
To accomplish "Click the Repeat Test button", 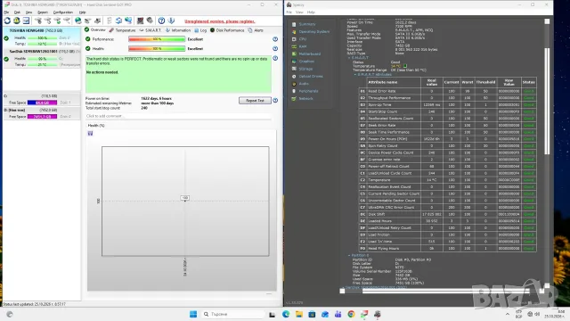I will pos(255,101).
